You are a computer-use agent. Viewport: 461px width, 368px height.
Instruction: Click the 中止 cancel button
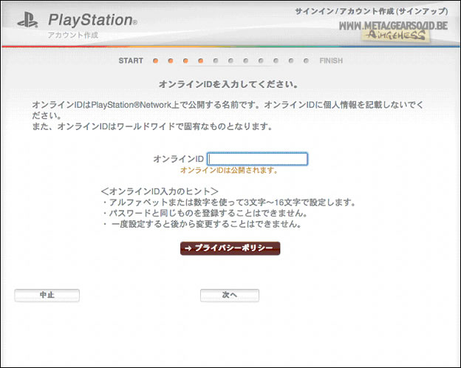(47, 295)
